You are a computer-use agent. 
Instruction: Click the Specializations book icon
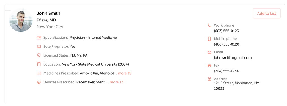pyautogui.click(x=39, y=38)
